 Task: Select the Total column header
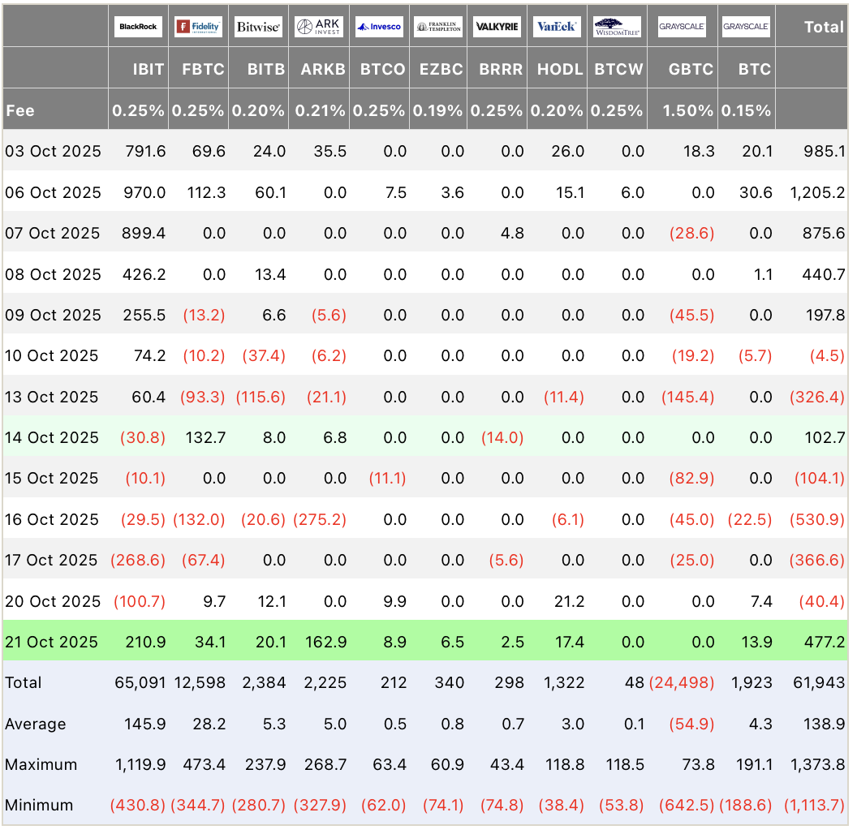coord(823,27)
